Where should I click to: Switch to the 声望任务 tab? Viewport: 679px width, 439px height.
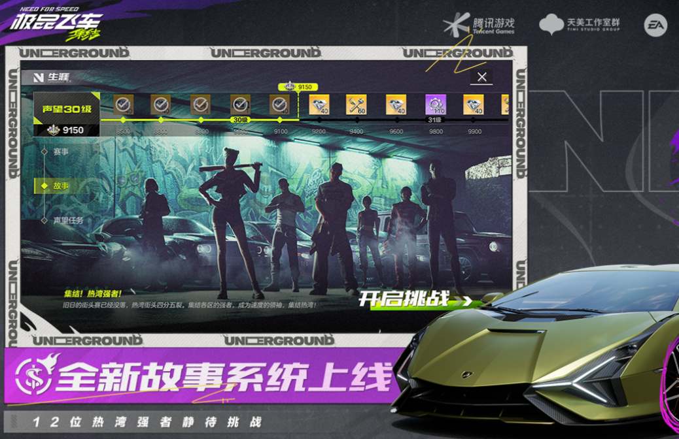click(x=68, y=221)
